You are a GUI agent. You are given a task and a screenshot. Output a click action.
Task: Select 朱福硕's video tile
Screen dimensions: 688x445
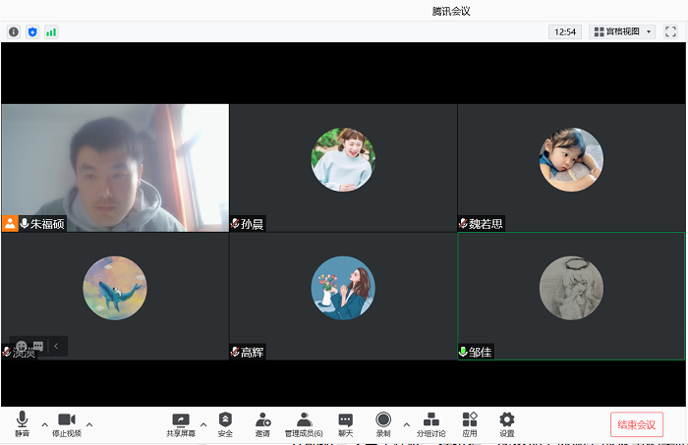pyautogui.click(x=115, y=167)
